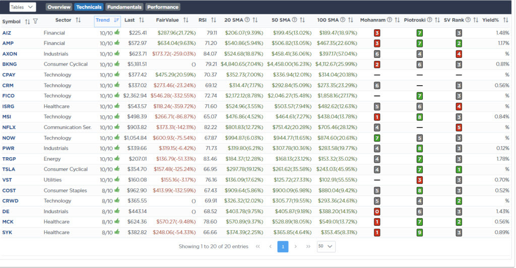The height and width of the screenshot is (268, 516).
Task: Show Mohanram help icon
Action: (390, 20)
